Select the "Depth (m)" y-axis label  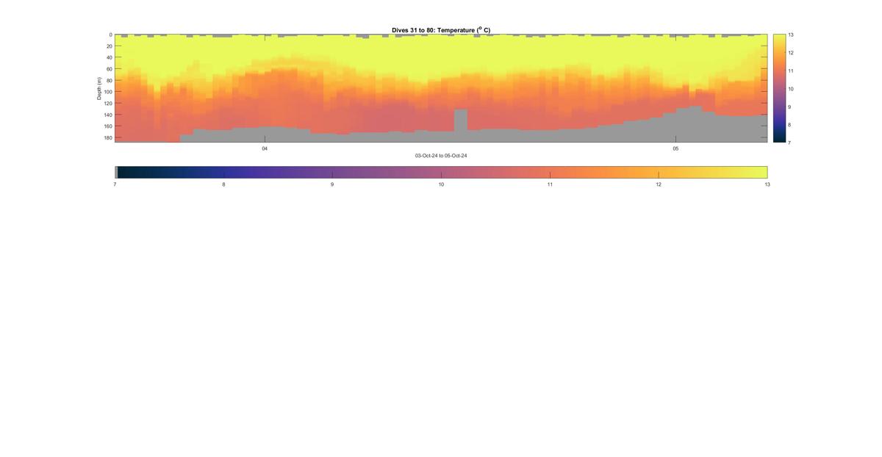[98, 88]
